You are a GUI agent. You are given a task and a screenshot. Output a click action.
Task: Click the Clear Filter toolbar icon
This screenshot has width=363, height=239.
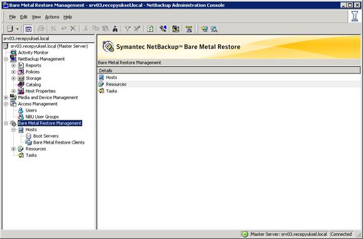point(138,29)
